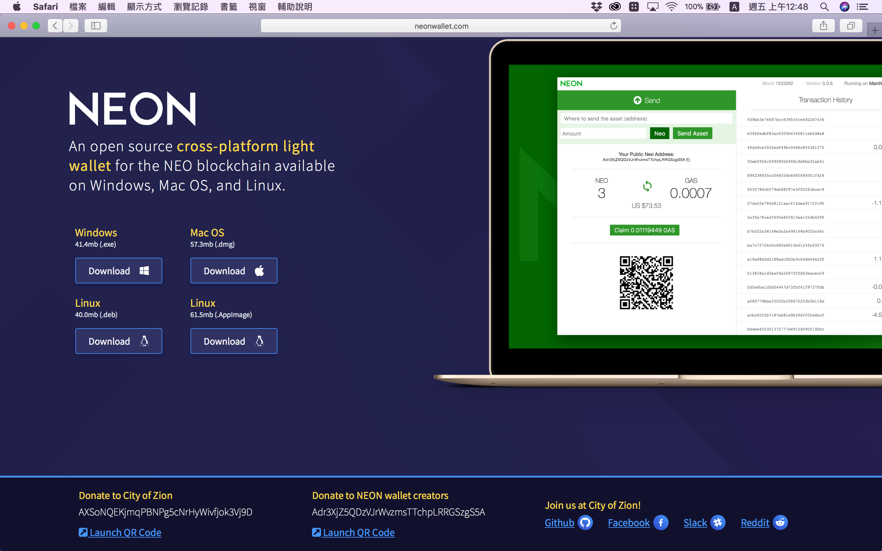Screen dimensions: 882x551
Task: Open the Apple menu
Action: (17, 6)
